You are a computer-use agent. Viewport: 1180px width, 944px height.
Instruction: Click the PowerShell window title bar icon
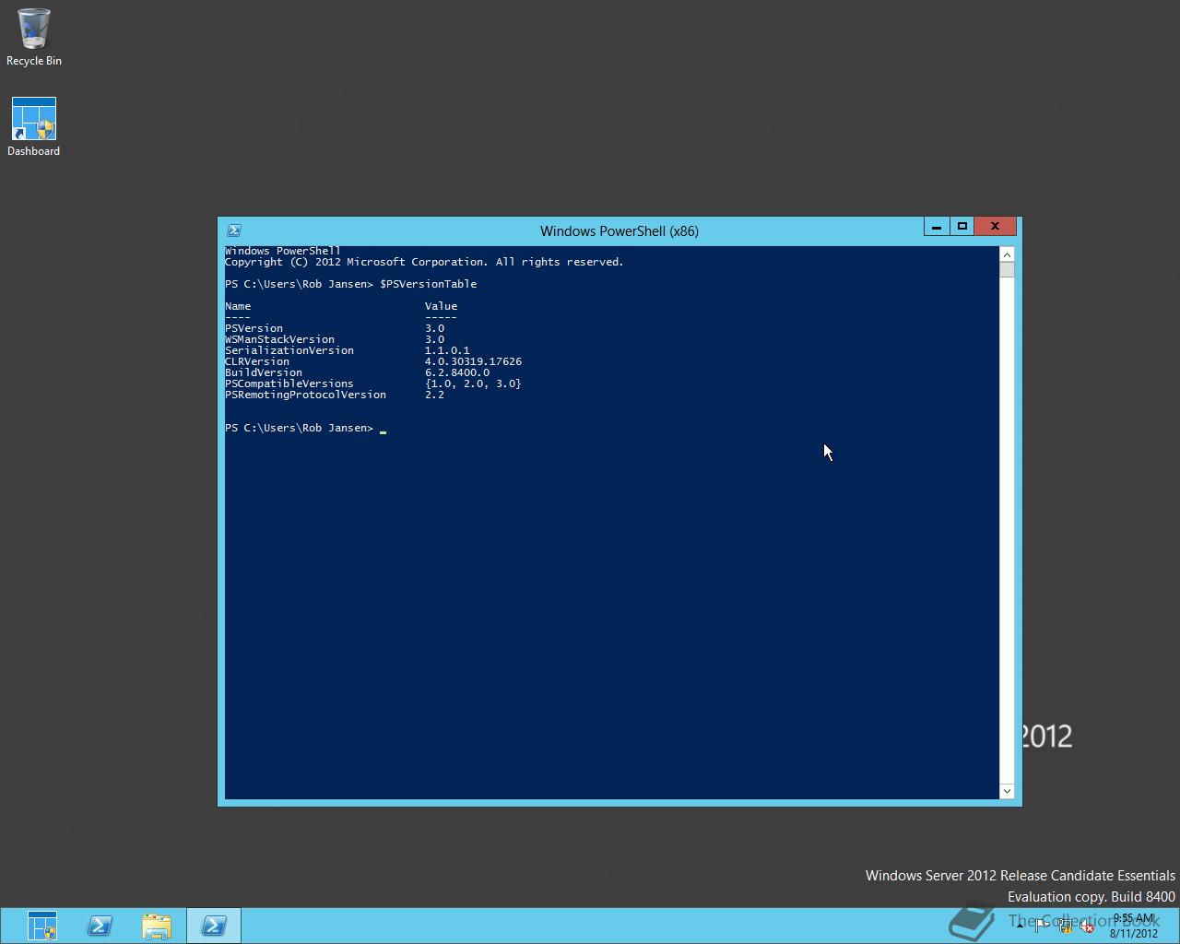point(234,230)
